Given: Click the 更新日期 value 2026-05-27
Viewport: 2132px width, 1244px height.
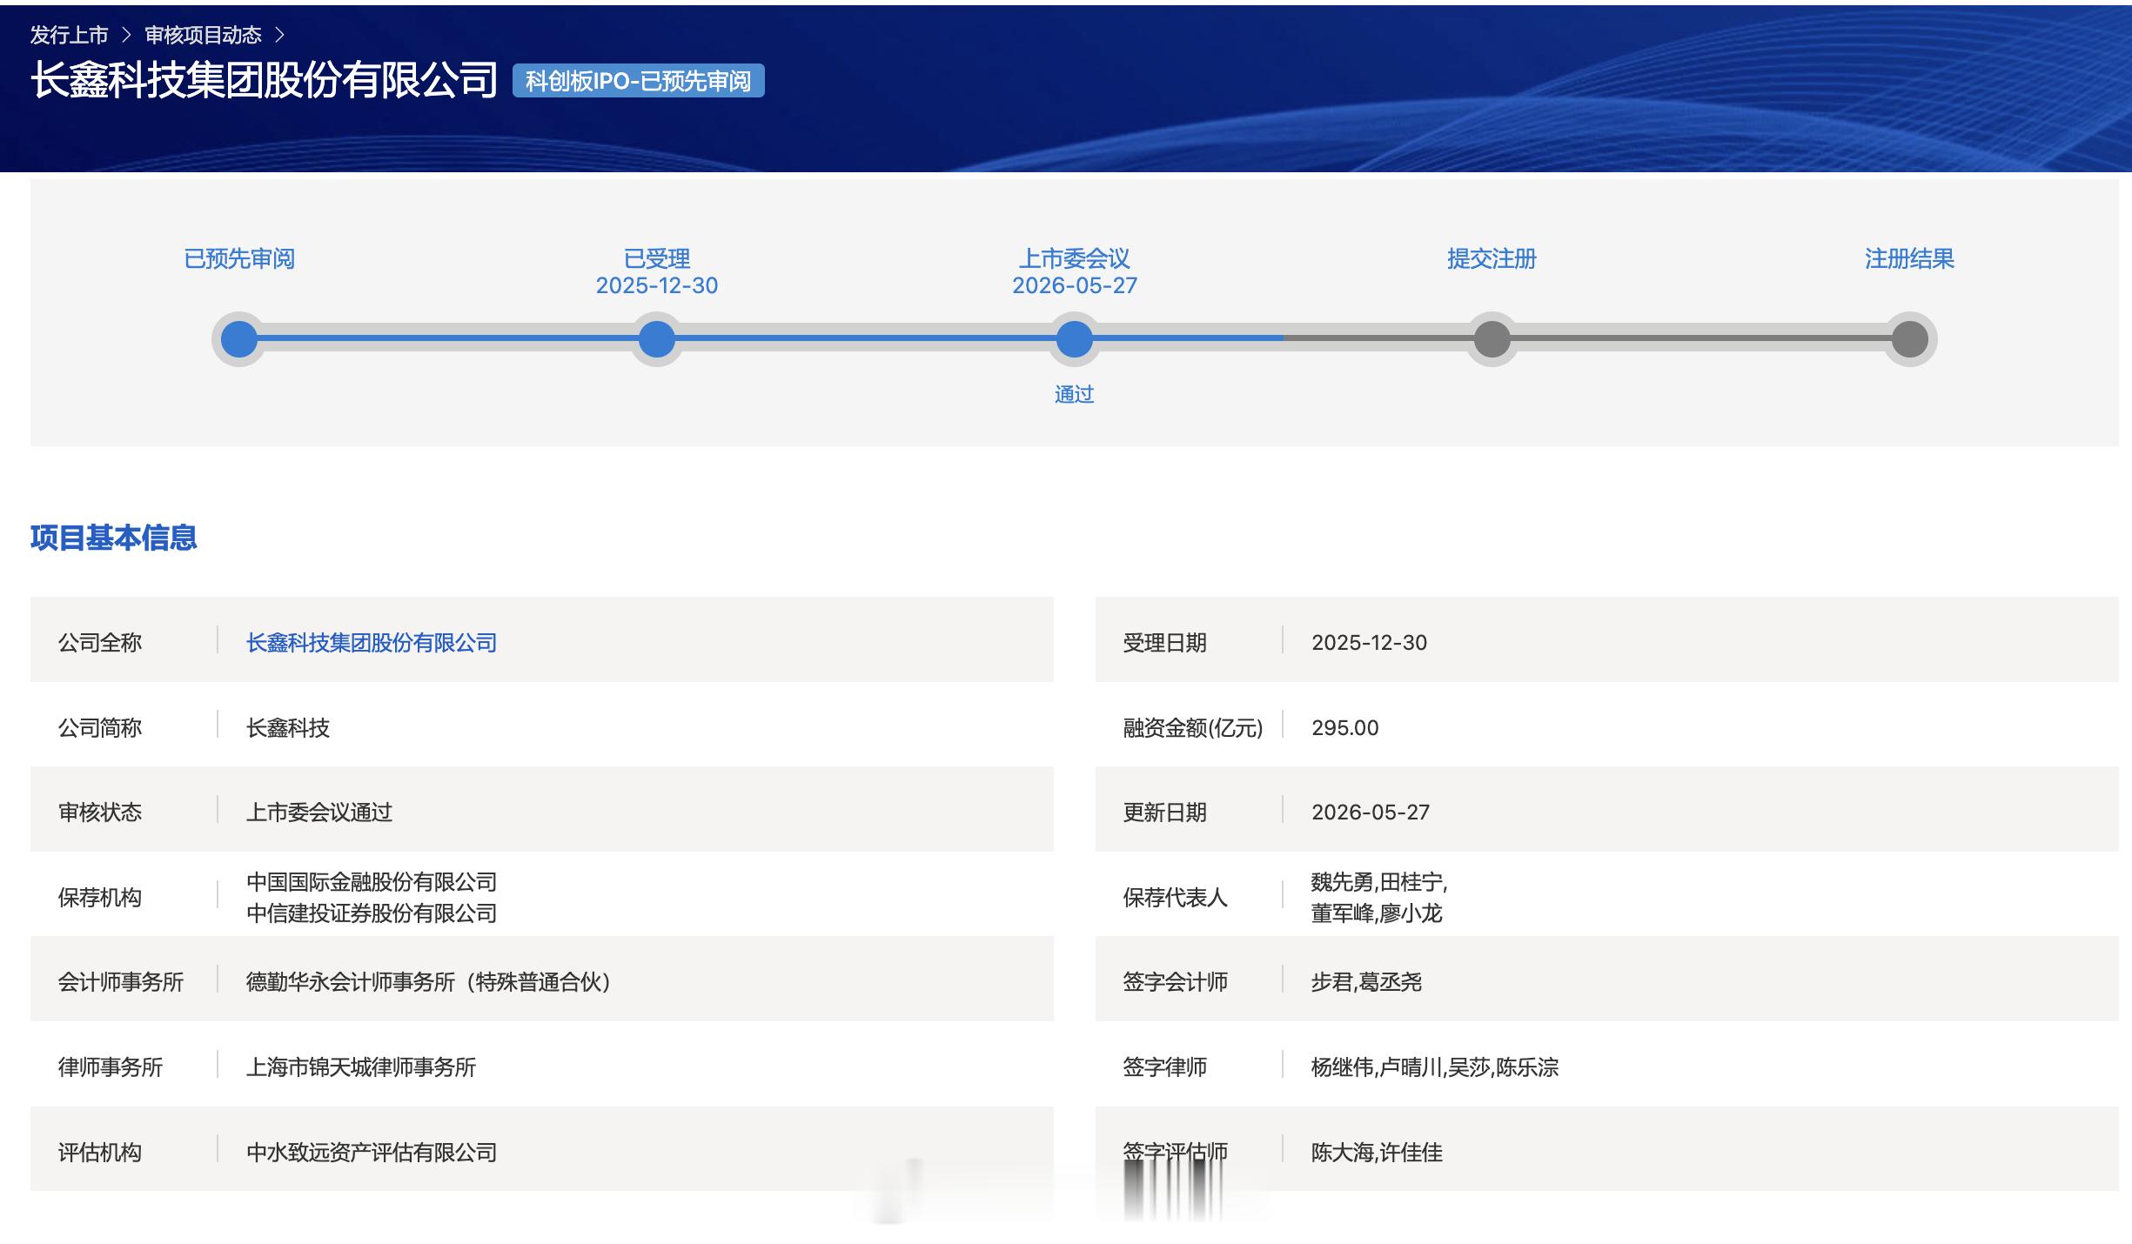Looking at the screenshot, I should tap(1371, 813).
